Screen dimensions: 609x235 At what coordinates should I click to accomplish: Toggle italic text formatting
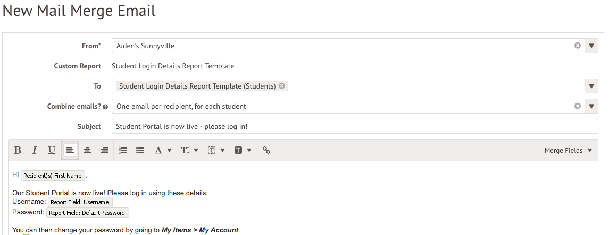(35, 151)
